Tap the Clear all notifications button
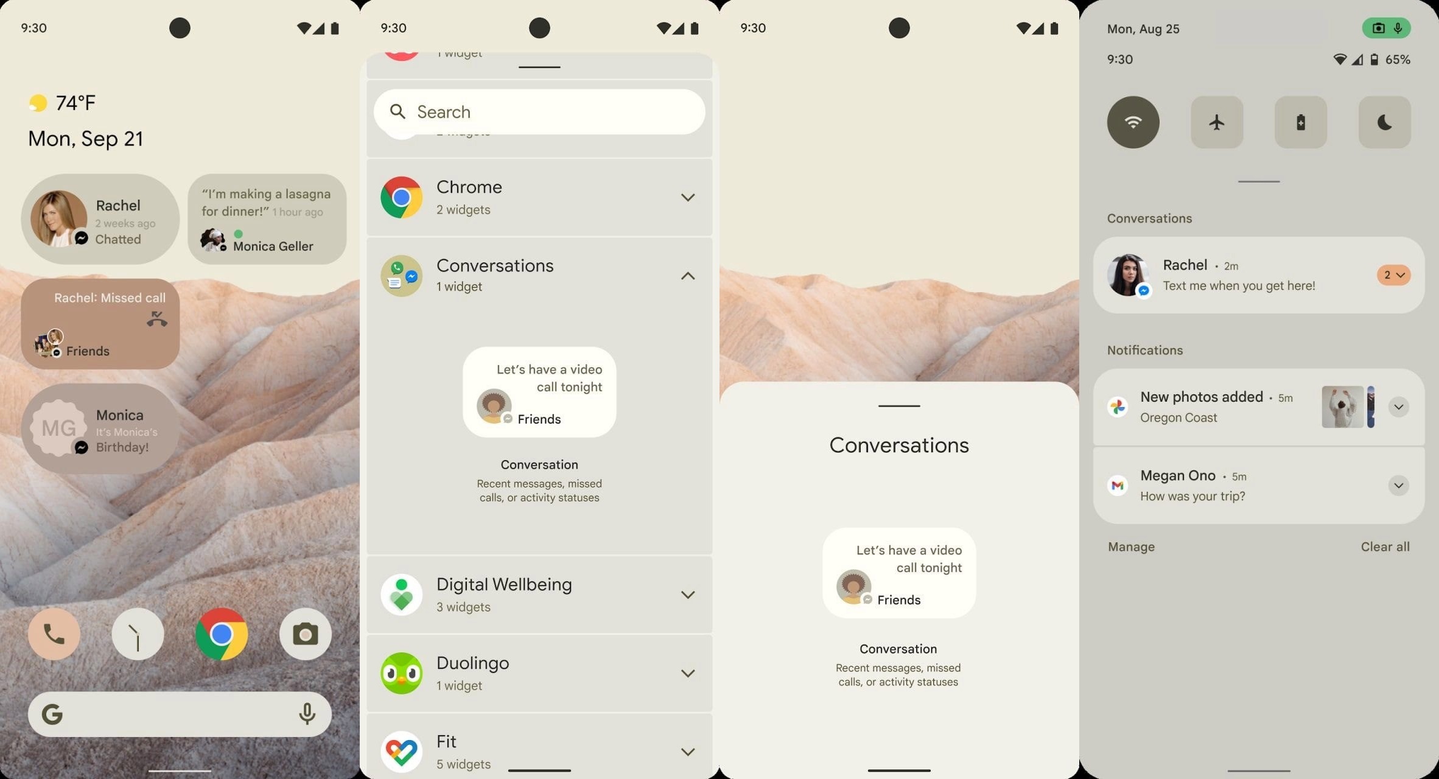Viewport: 1439px width, 779px height. [x=1385, y=547]
